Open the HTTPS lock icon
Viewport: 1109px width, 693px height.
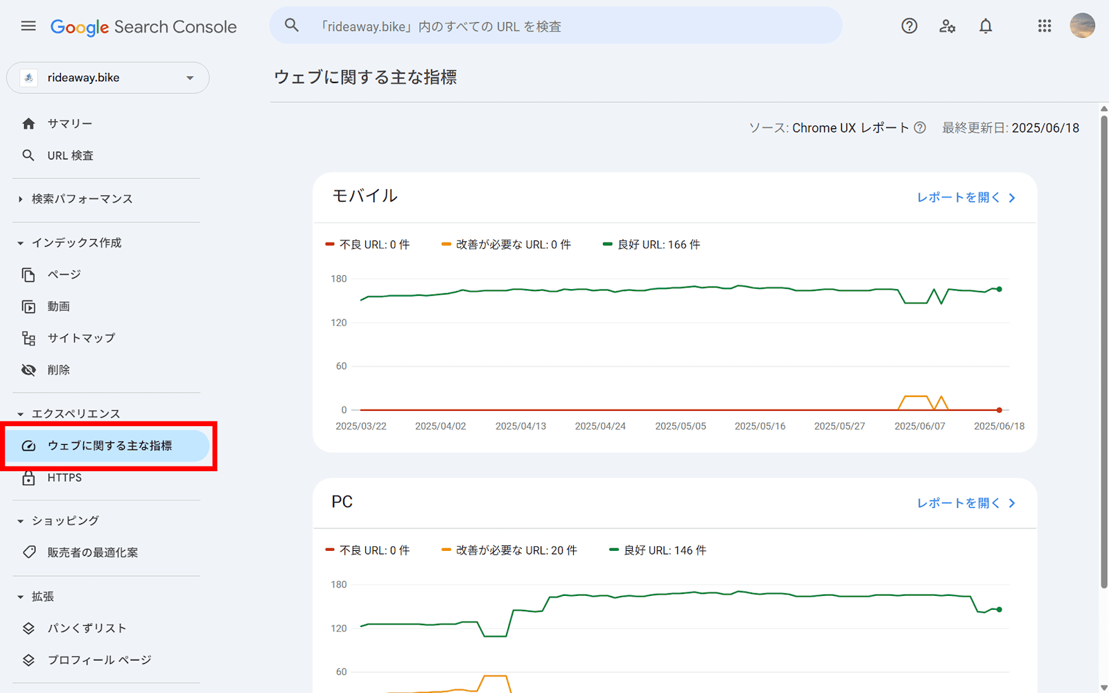coord(28,477)
